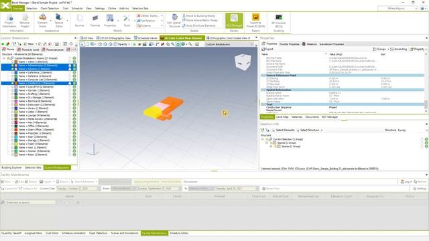Open the Select Structure dropdown
429x241 pixels.
(310, 130)
